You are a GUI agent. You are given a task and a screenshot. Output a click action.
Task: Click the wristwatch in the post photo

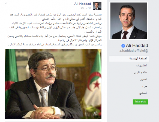(x=53, y=110)
